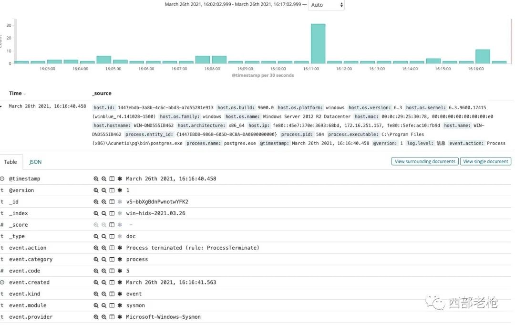Filter for field present on event.kind
Viewport: 515px width, 325px height.
(120, 294)
